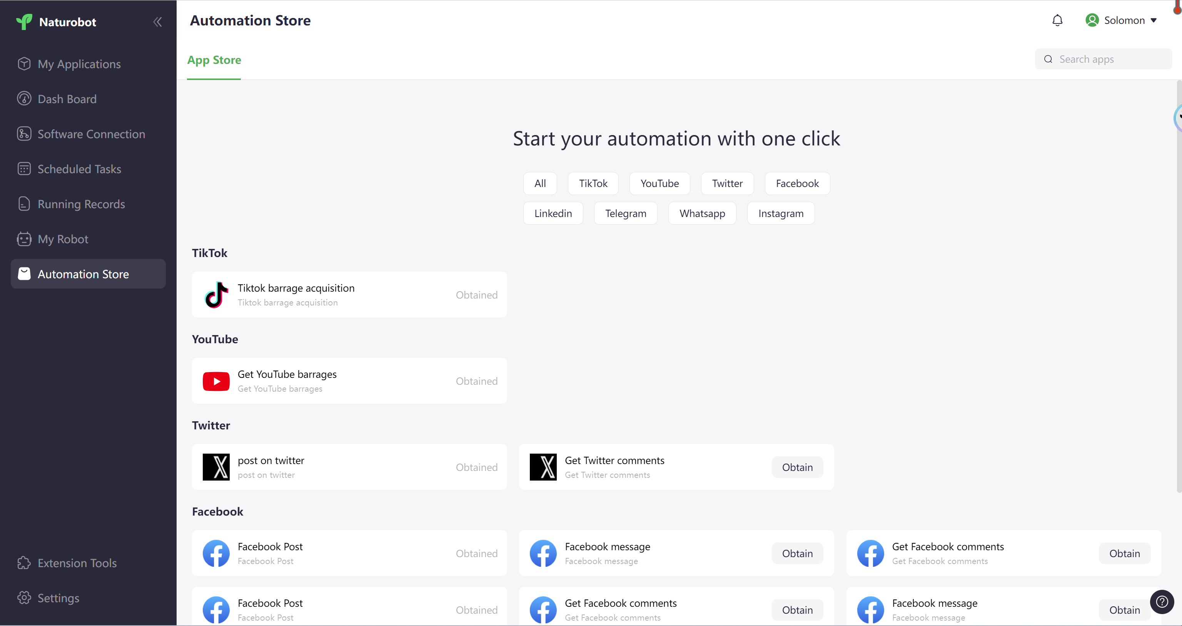Viewport: 1182px width, 626px height.
Task: Click the Twitter X icon on comments app
Action: click(x=543, y=467)
